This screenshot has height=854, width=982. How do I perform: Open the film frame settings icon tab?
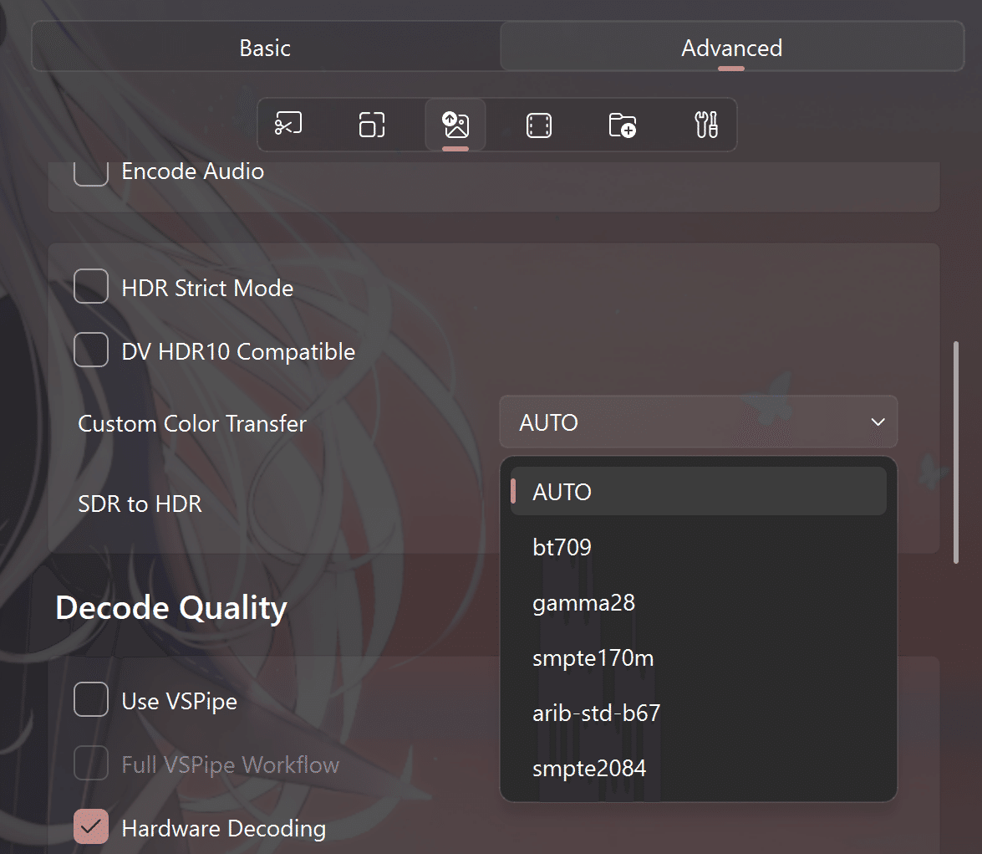click(538, 124)
